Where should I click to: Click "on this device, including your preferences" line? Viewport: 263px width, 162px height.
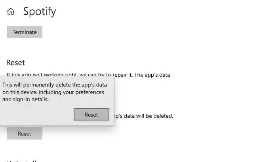tap(53, 92)
